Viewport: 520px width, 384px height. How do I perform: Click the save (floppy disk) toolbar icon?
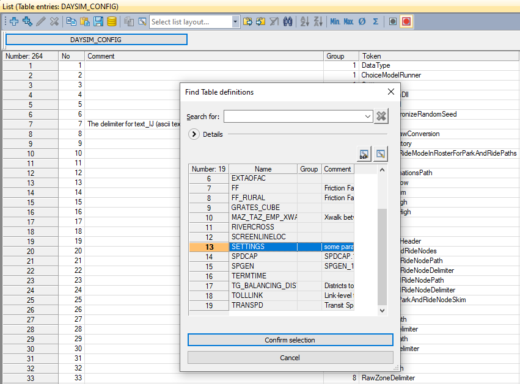point(98,21)
